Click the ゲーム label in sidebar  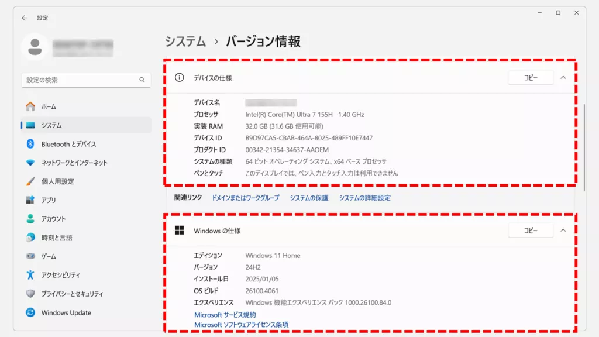coord(49,256)
